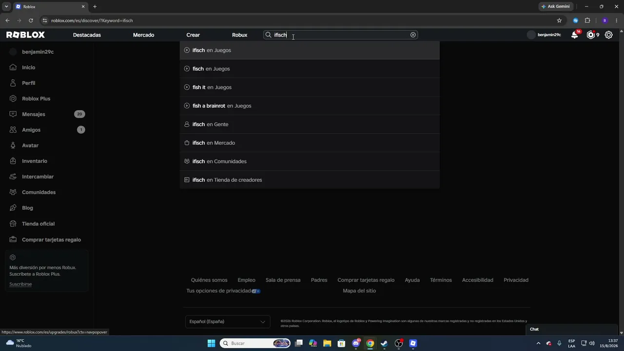
Task: Open Discord from the taskbar
Action: pyautogui.click(x=356, y=343)
